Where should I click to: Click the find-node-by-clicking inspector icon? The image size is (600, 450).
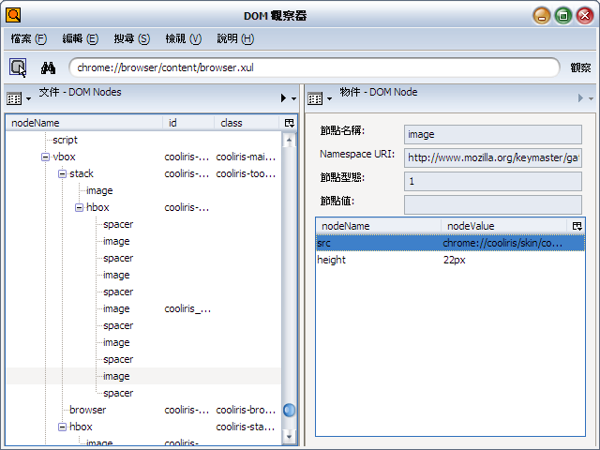click(18, 67)
